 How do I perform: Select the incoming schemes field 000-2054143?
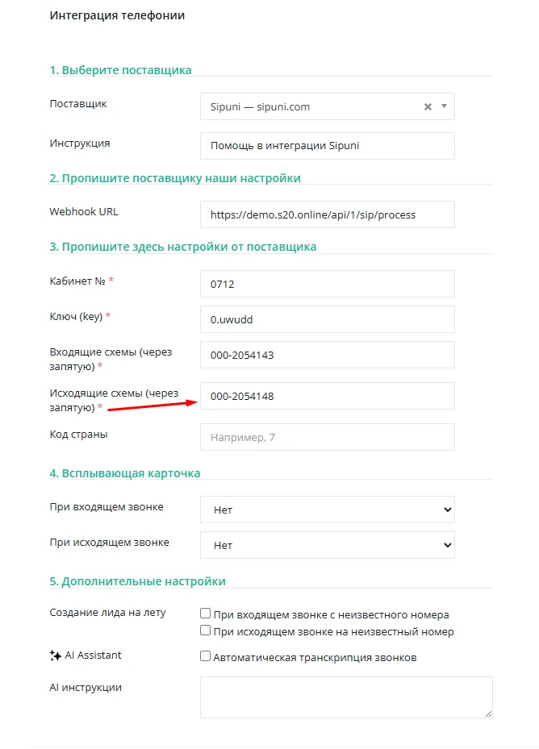[327, 355]
